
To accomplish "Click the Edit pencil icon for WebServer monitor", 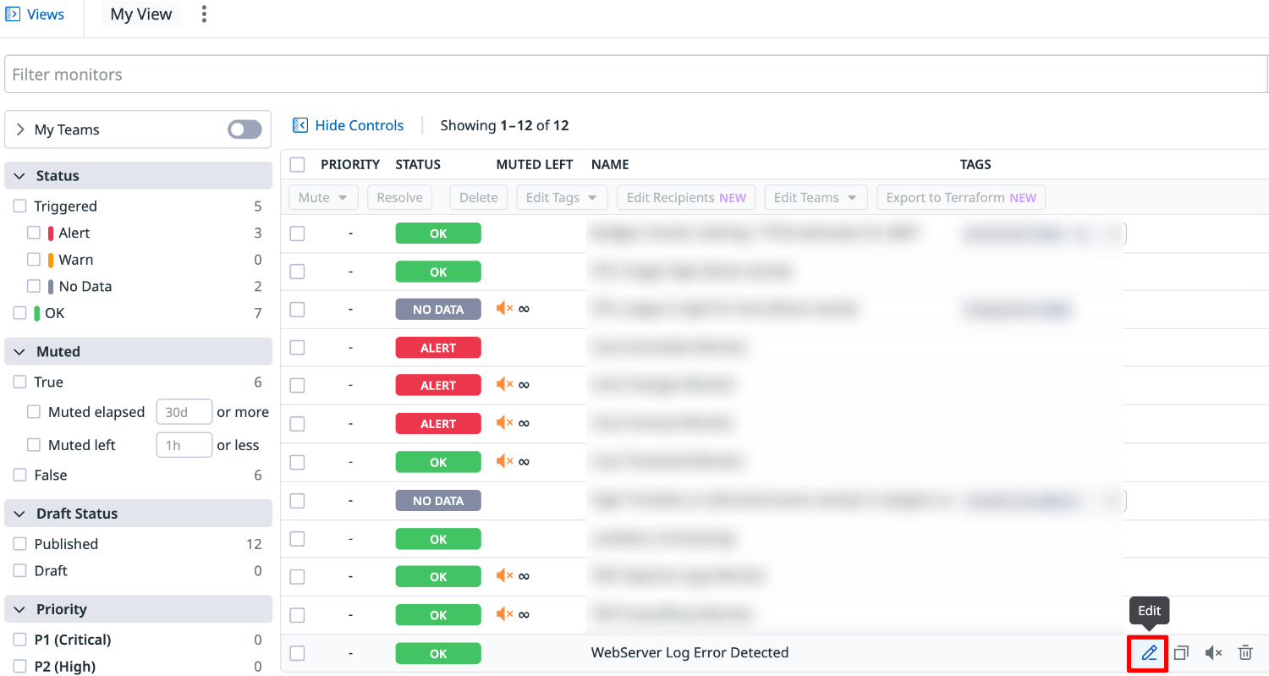I will [1149, 653].
